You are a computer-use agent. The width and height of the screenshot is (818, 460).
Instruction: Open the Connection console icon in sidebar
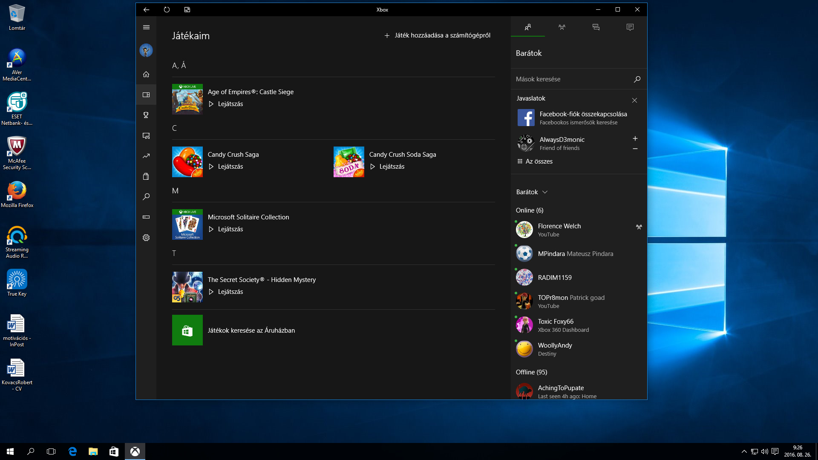coord(146,217)
